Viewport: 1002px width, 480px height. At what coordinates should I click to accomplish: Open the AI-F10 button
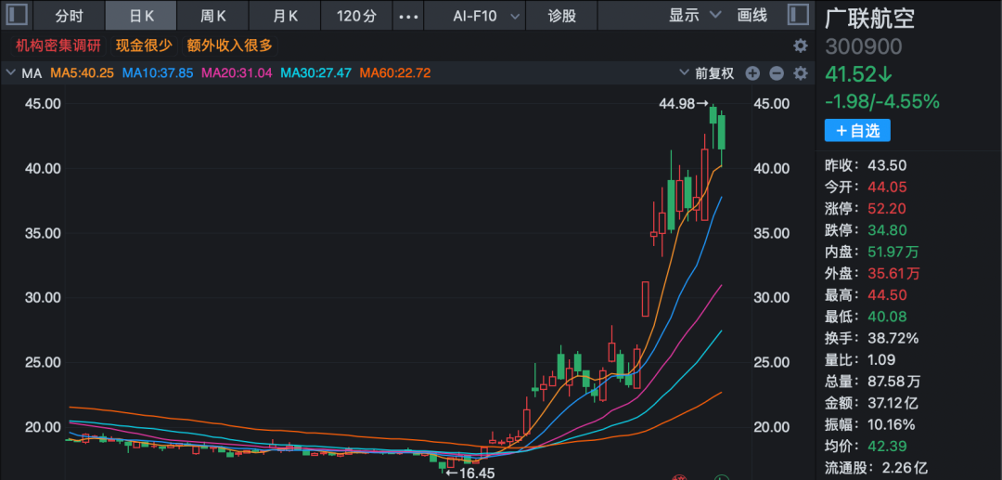473,16
